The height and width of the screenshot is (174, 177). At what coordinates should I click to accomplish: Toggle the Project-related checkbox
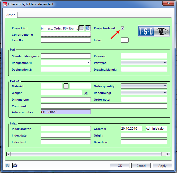(122, 28)
